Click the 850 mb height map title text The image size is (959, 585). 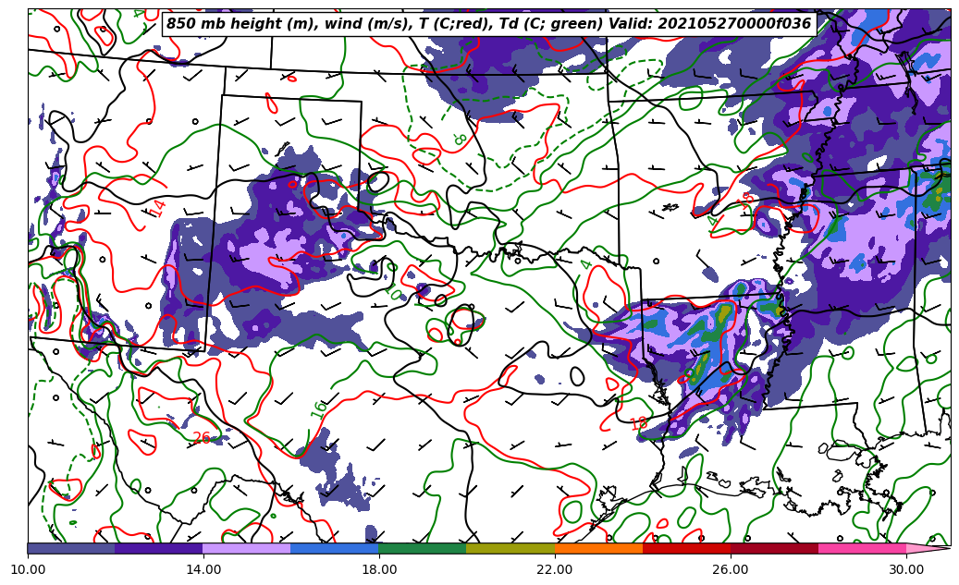click(488, 24)
